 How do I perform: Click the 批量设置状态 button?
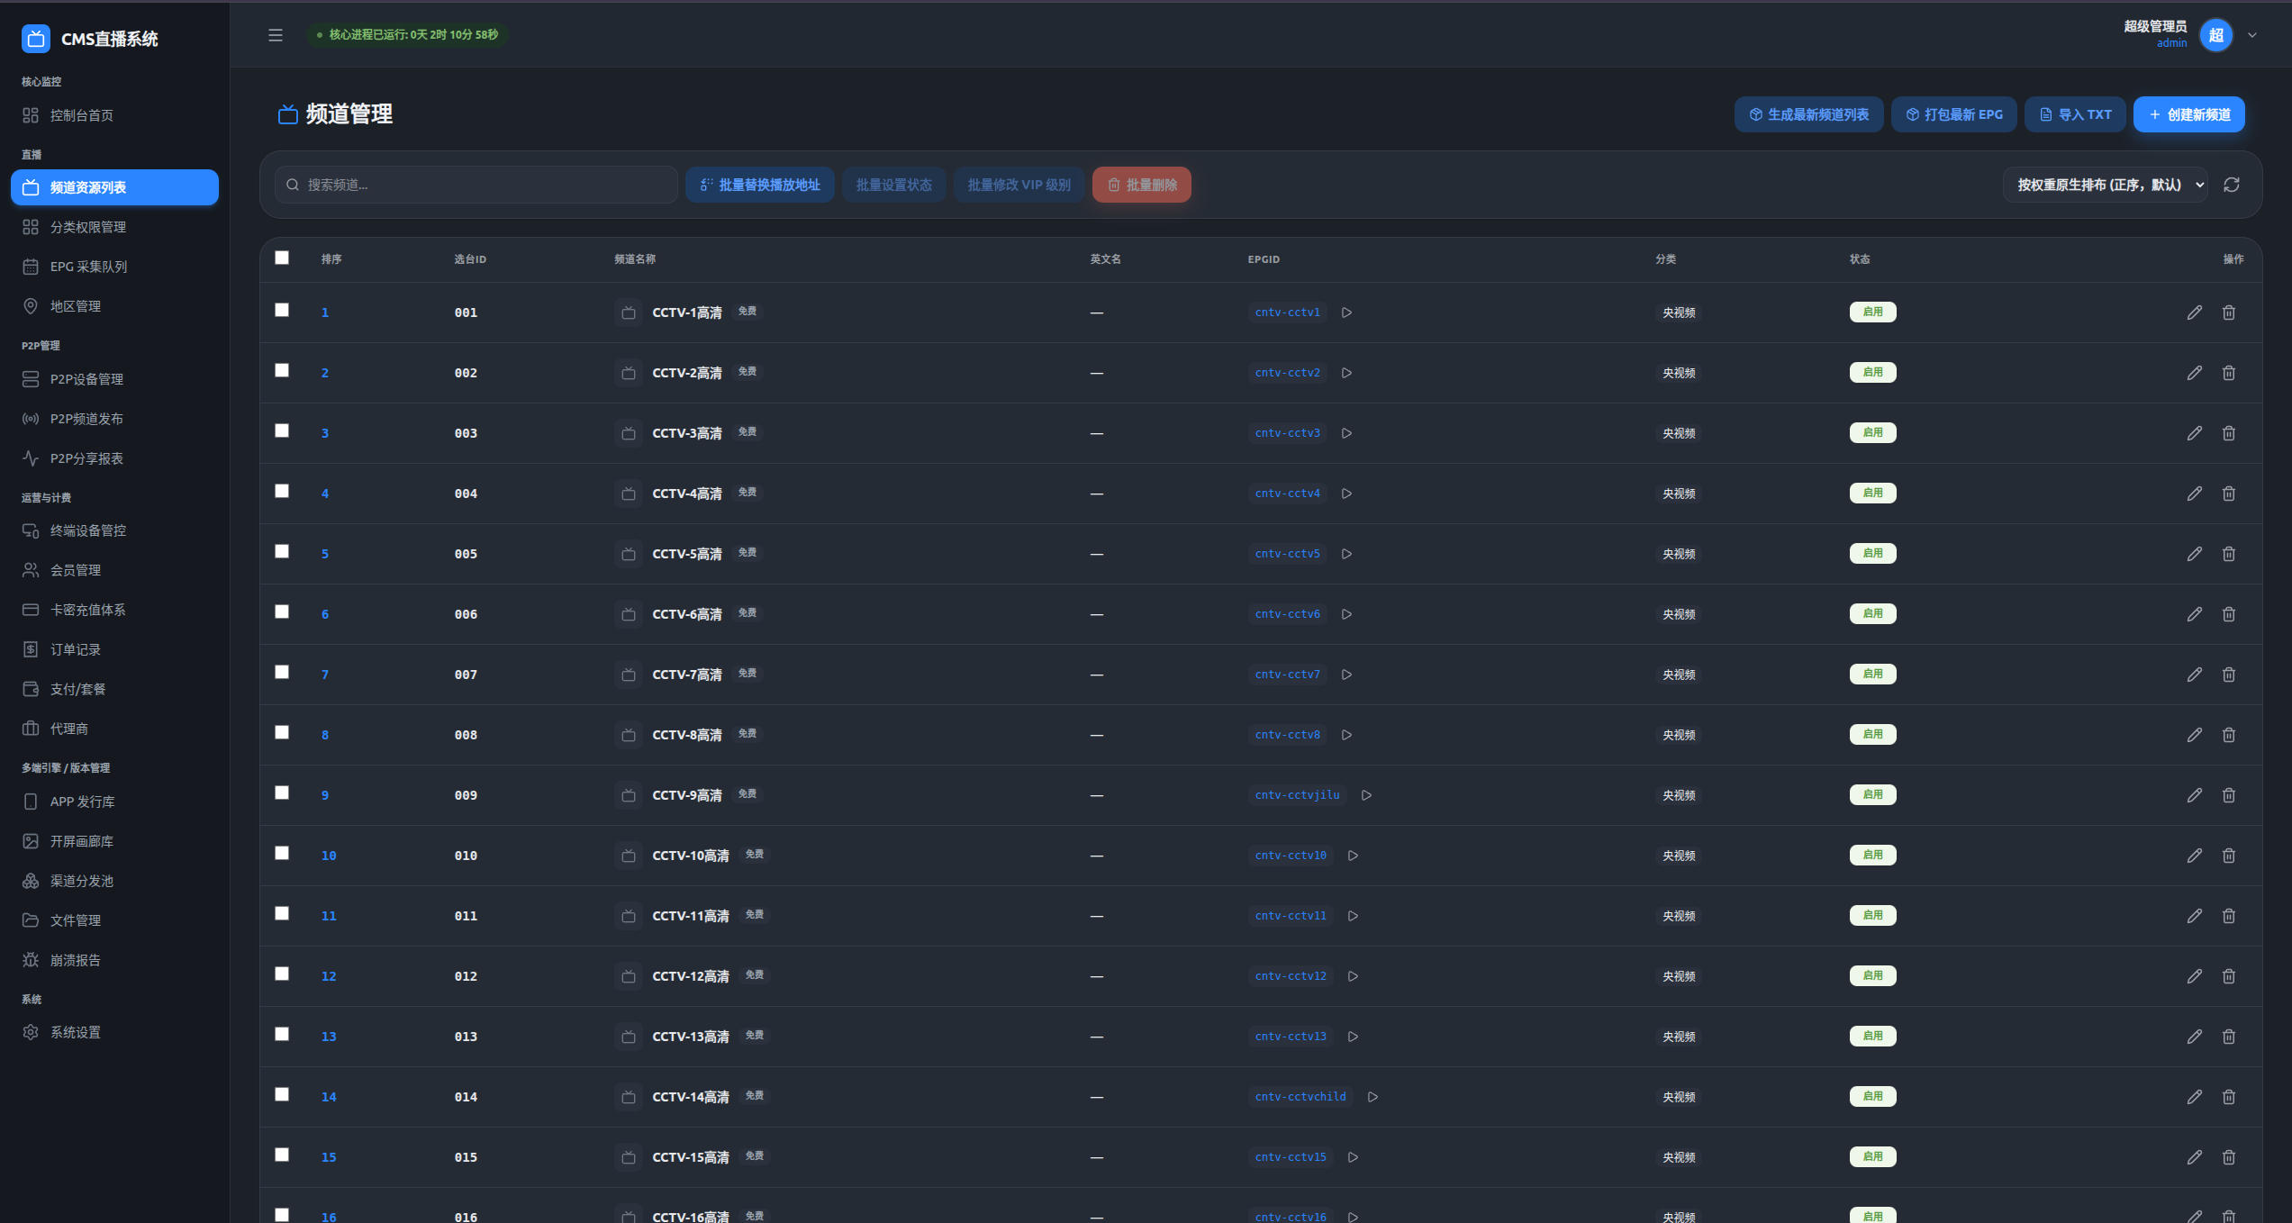[x=893, y=185]
